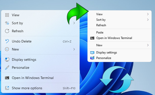Select Personalize in the classic menu

(119, 58)
